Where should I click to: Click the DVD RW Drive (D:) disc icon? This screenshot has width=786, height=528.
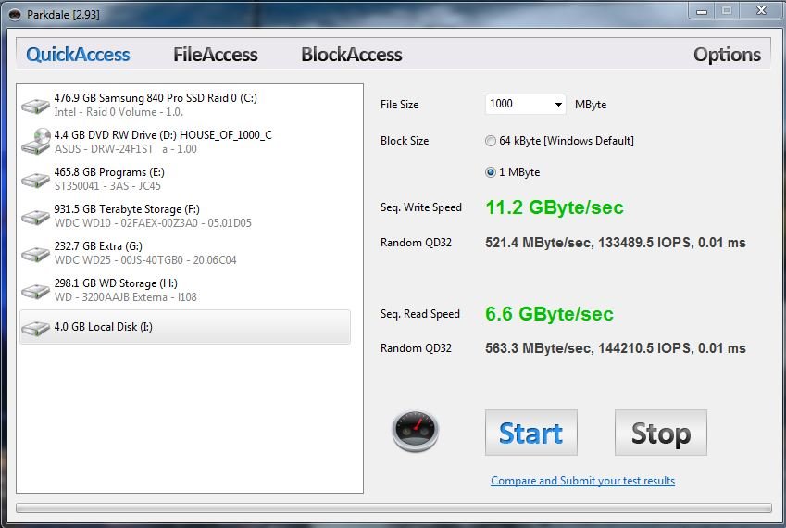point(36,141)
